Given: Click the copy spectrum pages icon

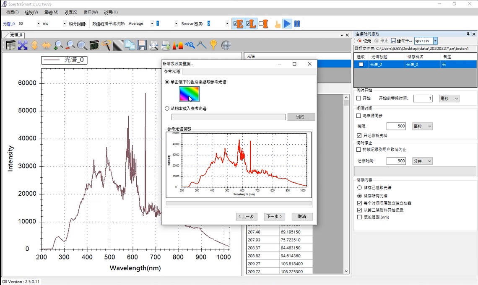Looking at the screenshot, I should point(130,45).
